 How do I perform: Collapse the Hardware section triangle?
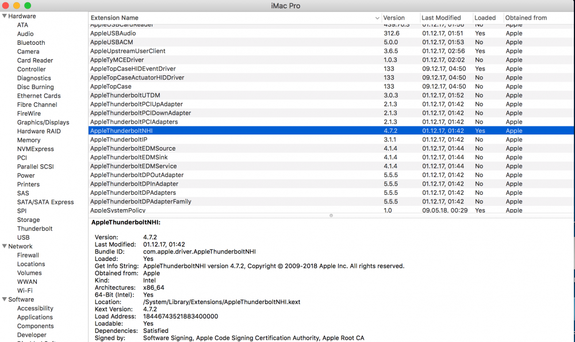(x=5, y=16)
